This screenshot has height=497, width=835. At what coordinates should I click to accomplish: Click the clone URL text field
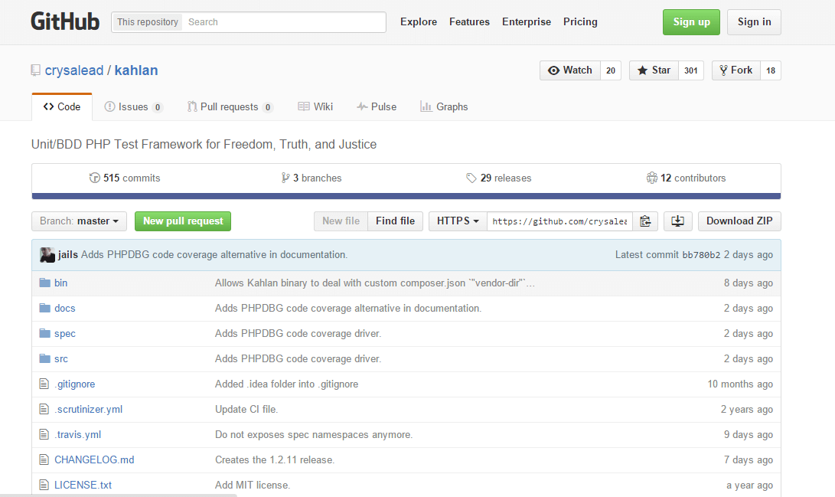[559, 221]
